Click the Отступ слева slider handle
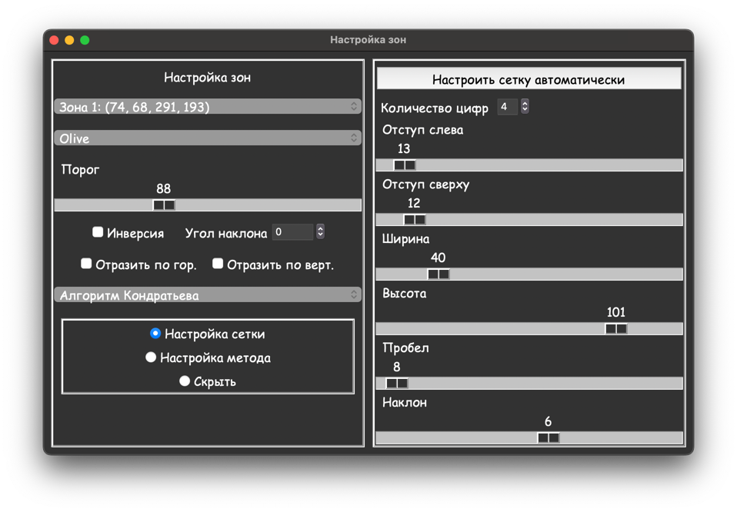 tap(405, 165)
